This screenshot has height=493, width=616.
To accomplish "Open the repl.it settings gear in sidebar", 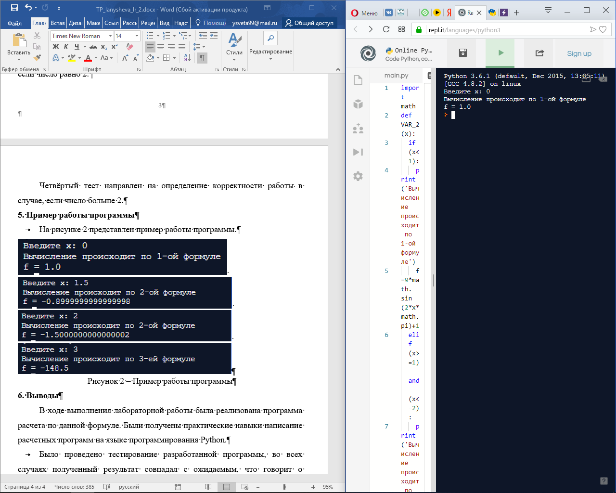I will click(358, 176).
